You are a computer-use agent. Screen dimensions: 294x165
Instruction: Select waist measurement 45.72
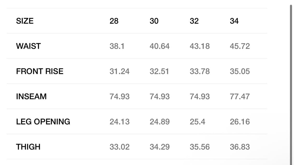[240, 46]
